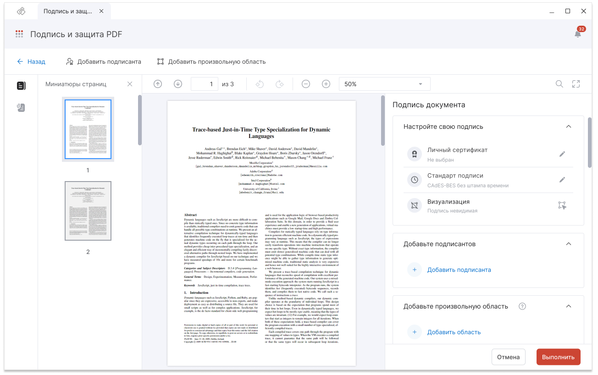Collapse the Добавьте подписантов section

click(x=569, y=244)
